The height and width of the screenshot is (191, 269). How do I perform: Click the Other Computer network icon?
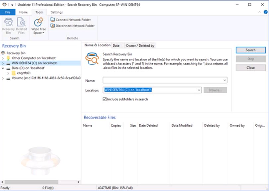click(8, 58)
